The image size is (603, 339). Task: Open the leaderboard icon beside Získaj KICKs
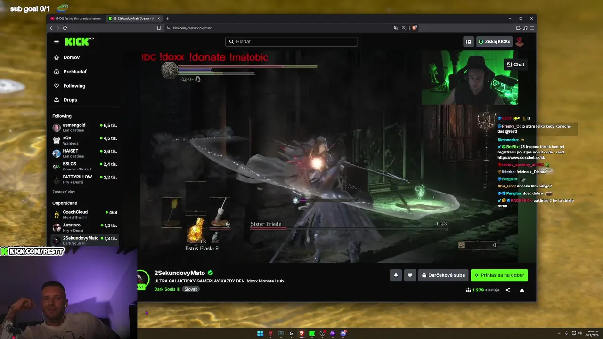tap(468, 41)
